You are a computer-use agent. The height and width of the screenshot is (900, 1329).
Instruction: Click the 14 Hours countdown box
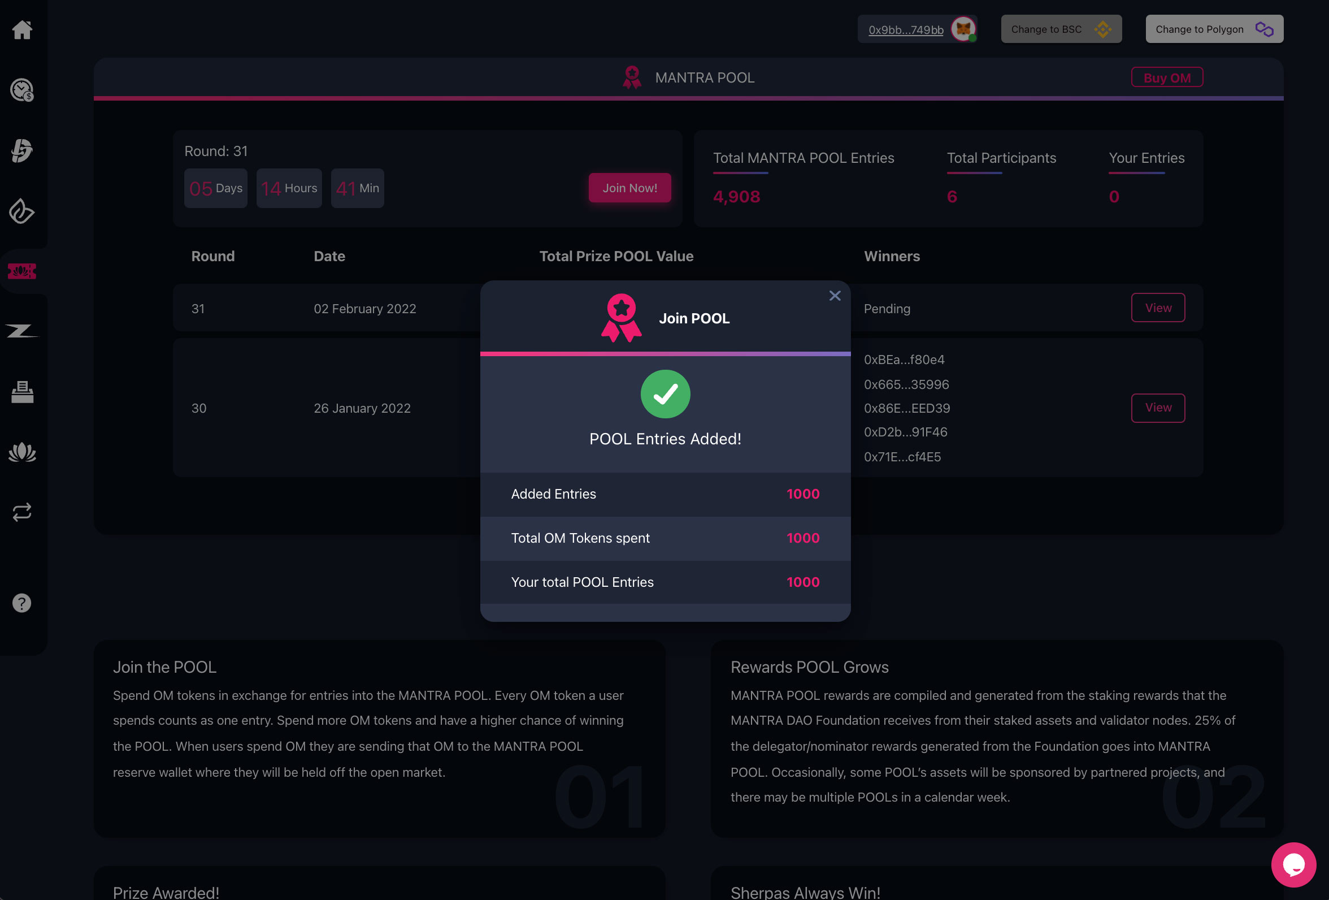tap(289, 188)
